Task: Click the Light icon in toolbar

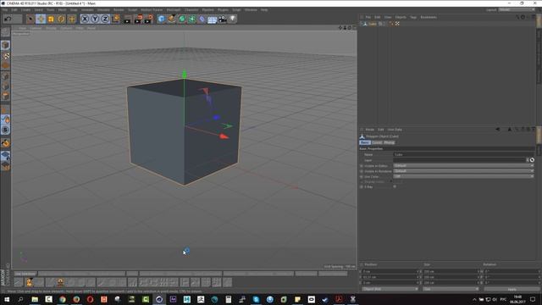Action: pyautogui.click(x=233, y=19)
